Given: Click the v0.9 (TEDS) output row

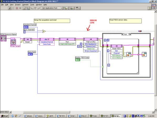Looking at the screenshot, I should click(x=117, y=58).
